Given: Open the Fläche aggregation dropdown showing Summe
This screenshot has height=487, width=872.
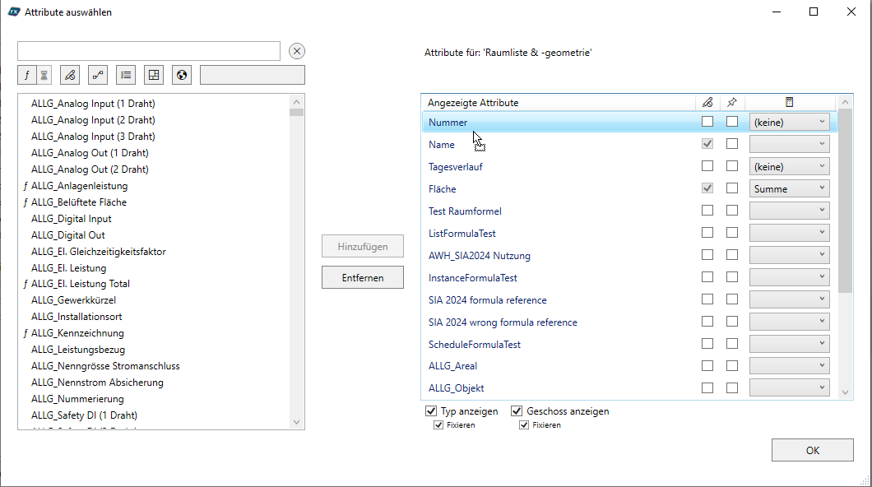Looking at the screenshot, I should coord(788,188).
